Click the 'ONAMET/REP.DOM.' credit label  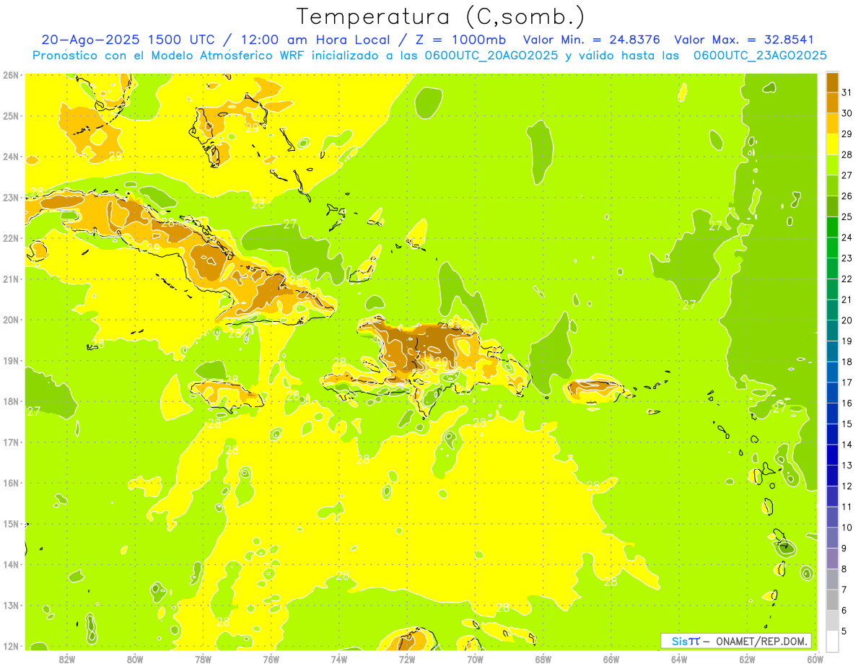pos(762,641)
